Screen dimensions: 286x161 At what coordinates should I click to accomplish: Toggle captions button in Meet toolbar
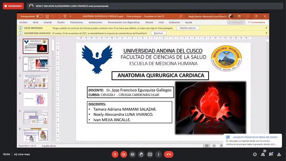[x=132, y=154]
